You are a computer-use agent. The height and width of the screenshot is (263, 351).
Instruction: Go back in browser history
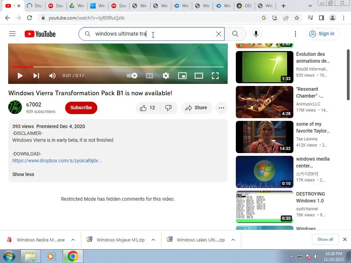(8, 18)
